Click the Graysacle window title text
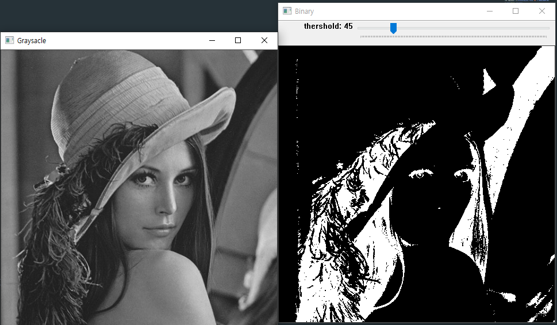557x325 pixels. [x=32, y=40]
